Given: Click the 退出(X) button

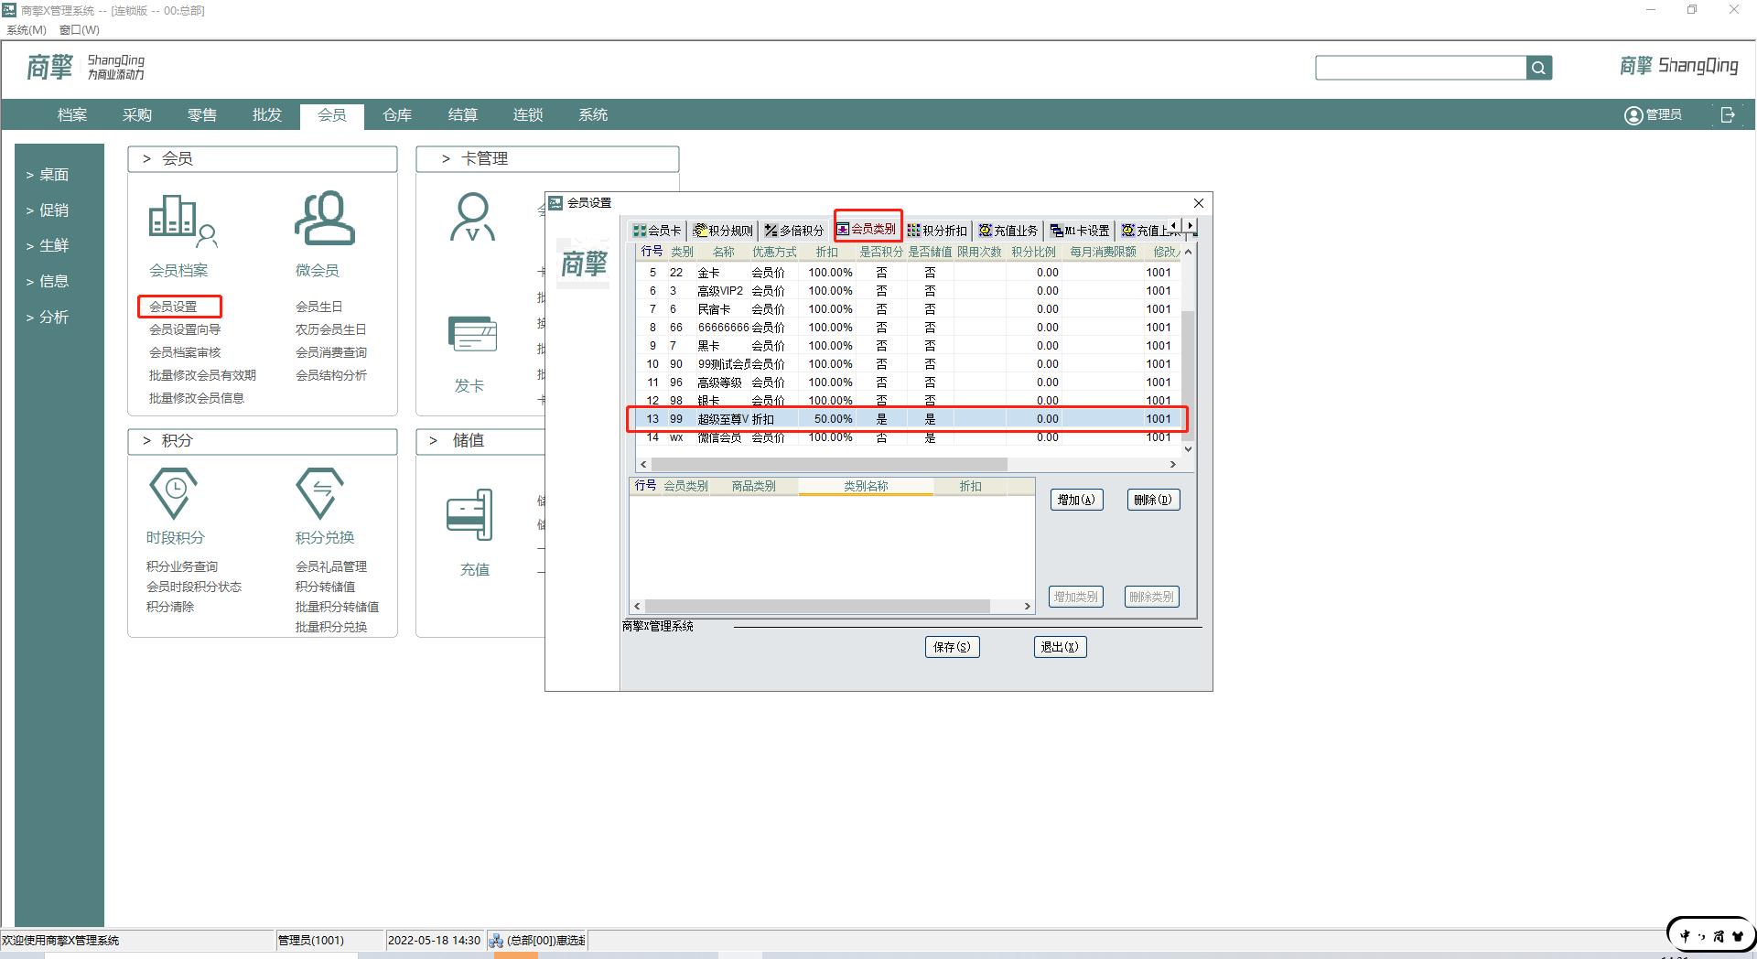Looking at the screenshot, I should [x=1060, y=647].
